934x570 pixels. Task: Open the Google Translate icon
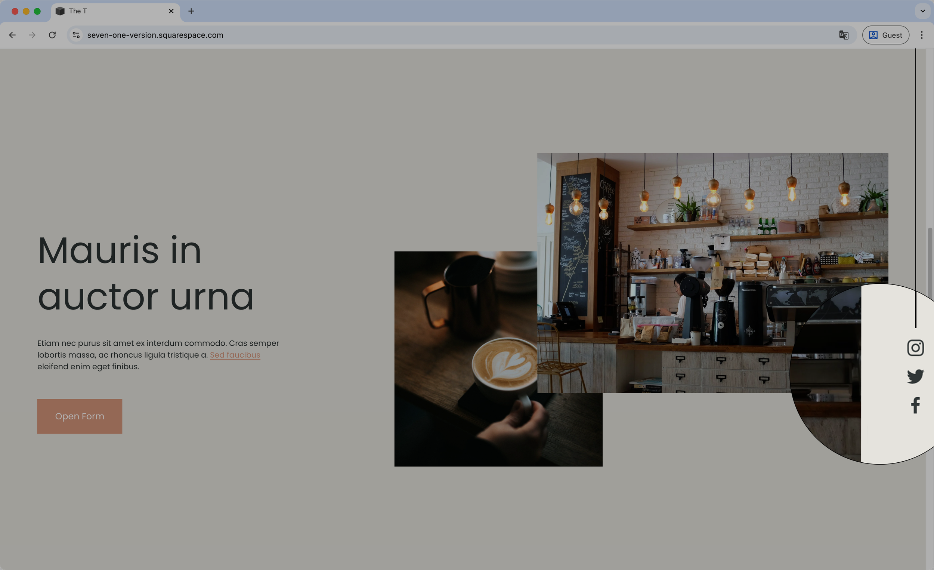point(844,35)
